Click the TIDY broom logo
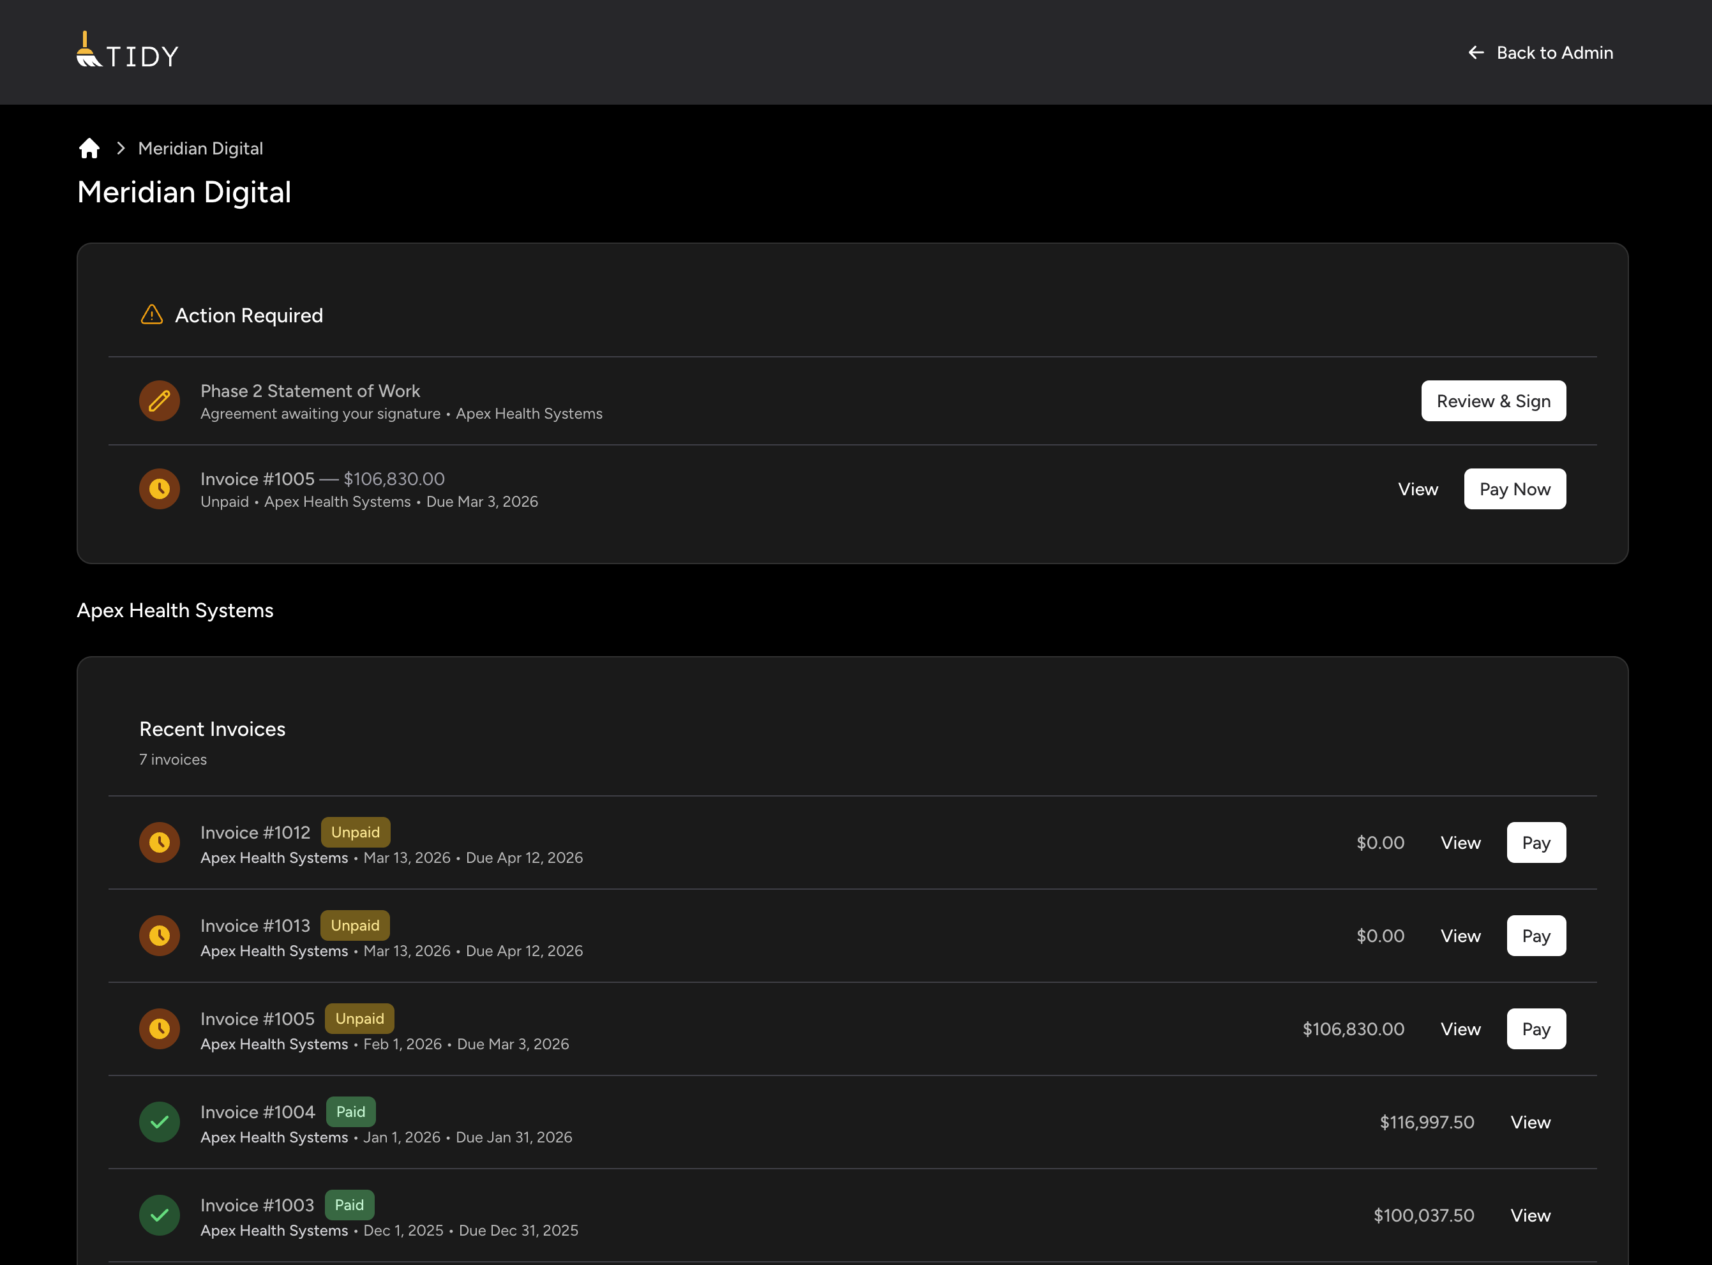This screenshot has width=1712, height=1265. click(87, 51)
